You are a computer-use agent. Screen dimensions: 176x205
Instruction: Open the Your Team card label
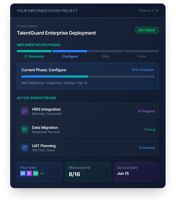(x=28, y=168)
